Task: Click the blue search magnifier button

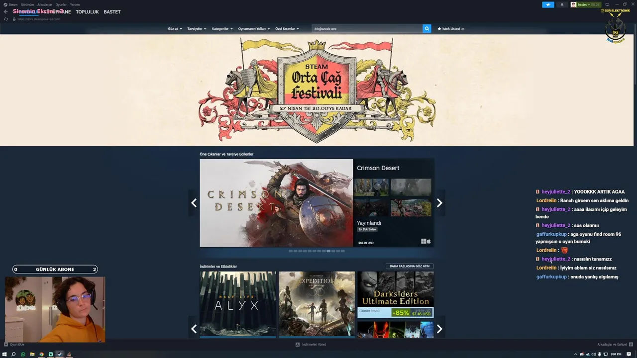Action: point(427,29)
